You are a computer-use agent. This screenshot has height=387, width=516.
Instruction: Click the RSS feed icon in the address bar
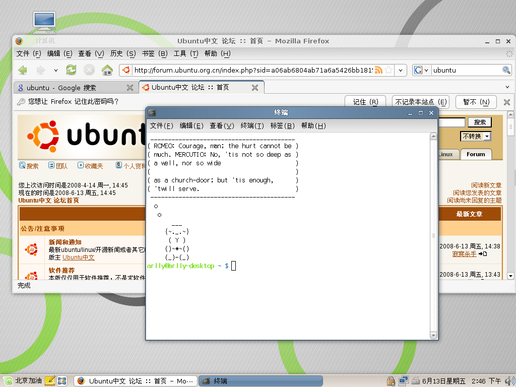[x=378, y=70]
